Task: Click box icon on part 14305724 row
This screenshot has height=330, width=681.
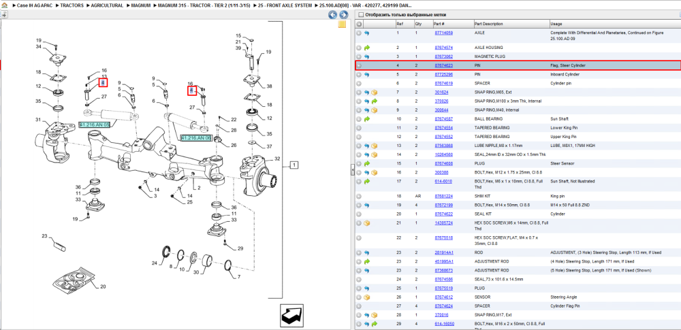Action: 366,222
